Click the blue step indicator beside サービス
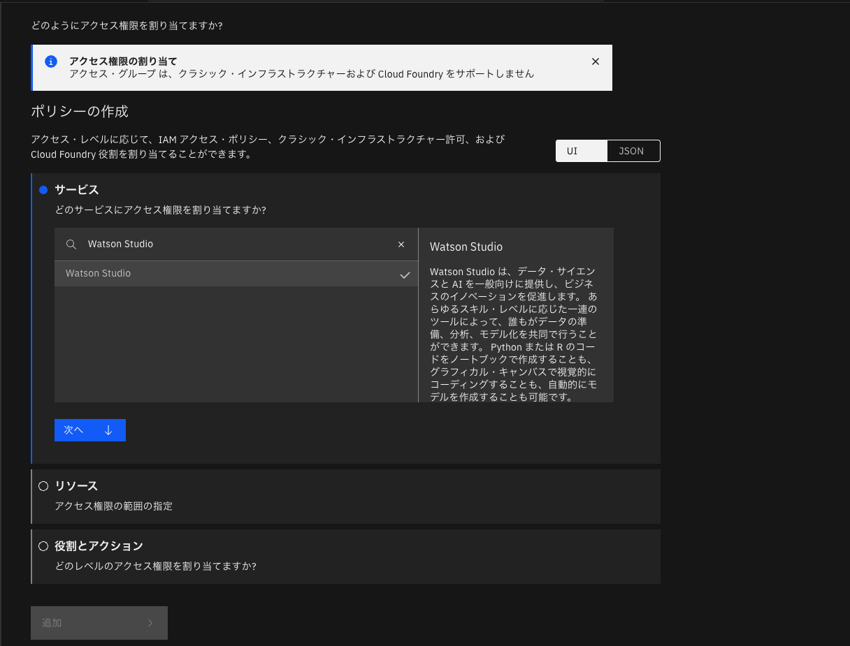850x646 pixels. click(x=43, y=189)
